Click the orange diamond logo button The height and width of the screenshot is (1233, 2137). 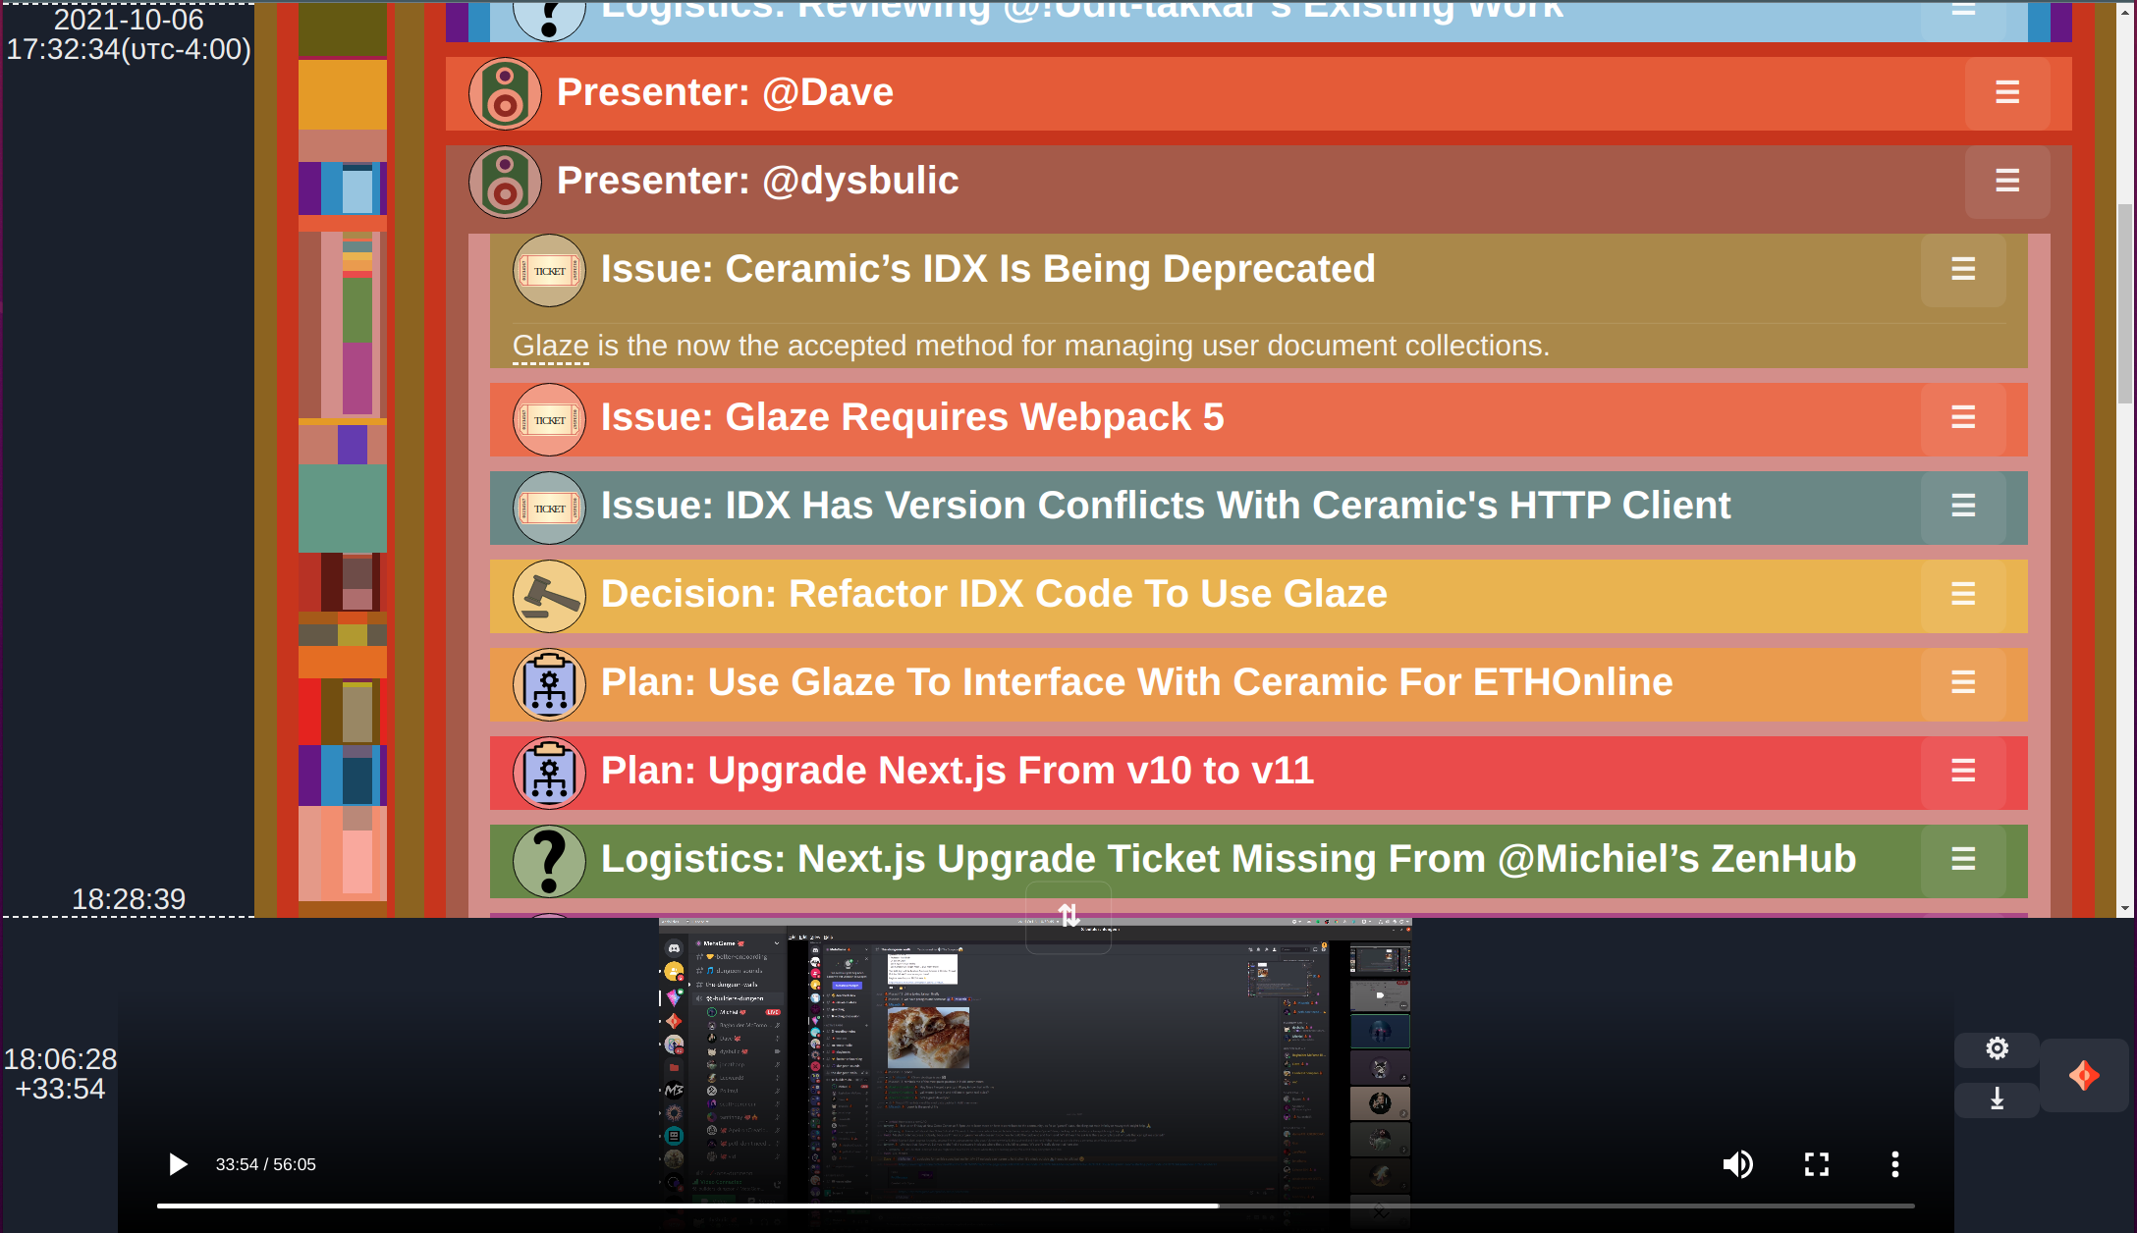[2084, 1075]
